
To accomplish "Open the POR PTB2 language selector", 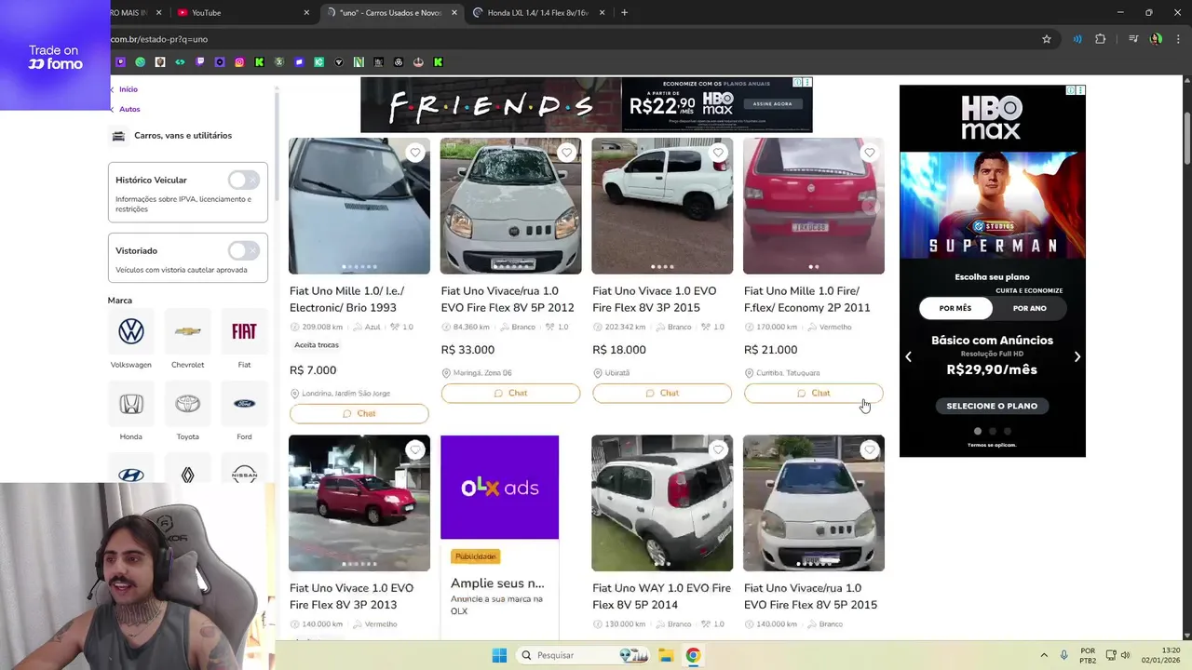I will [x=1088, y=655].
